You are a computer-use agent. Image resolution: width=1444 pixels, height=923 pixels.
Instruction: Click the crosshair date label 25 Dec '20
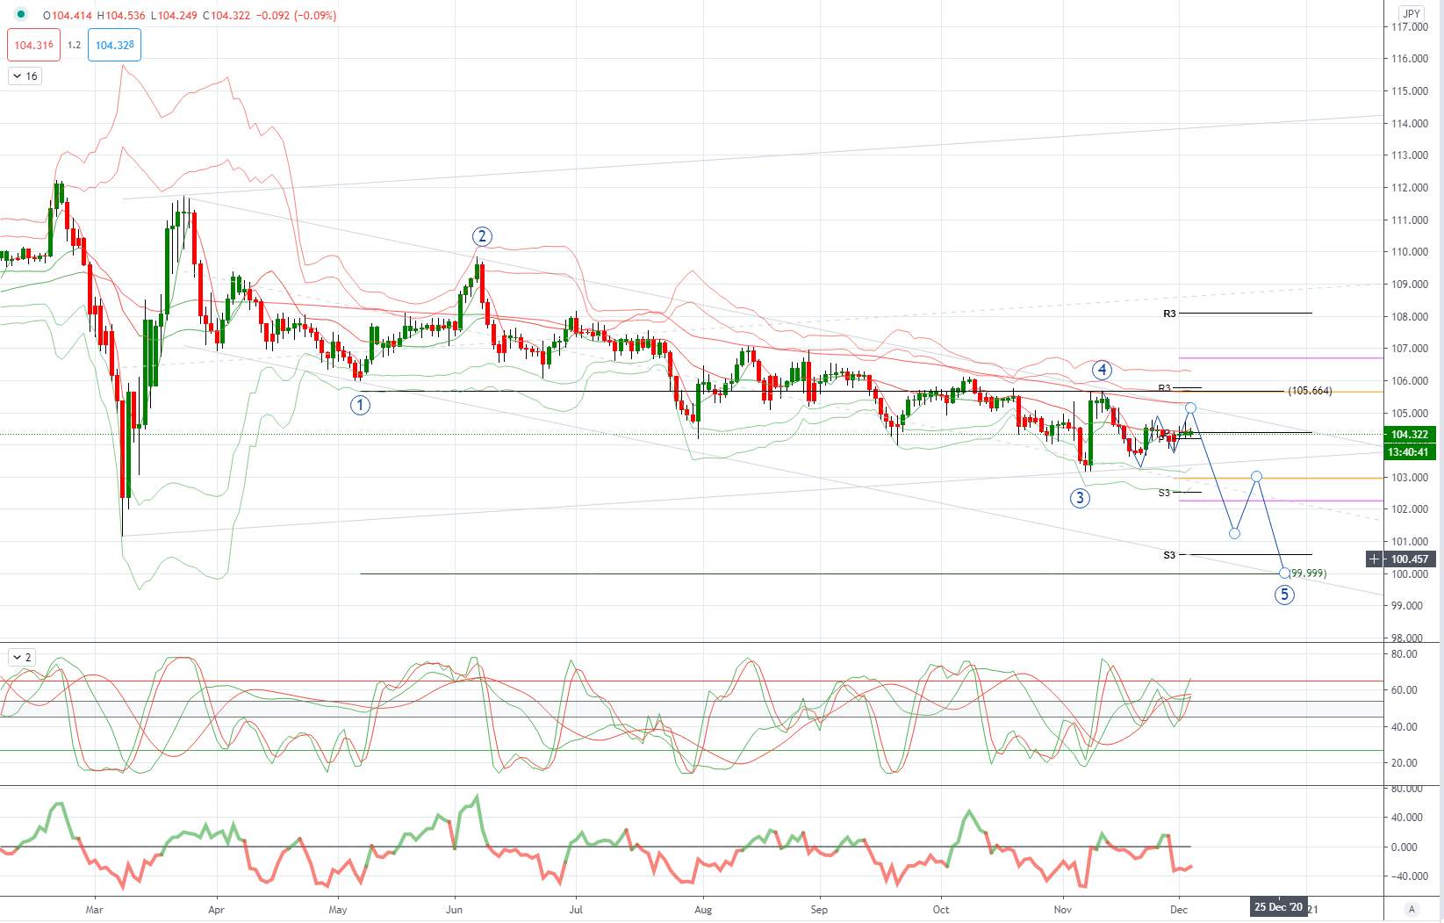(1279, 907)
